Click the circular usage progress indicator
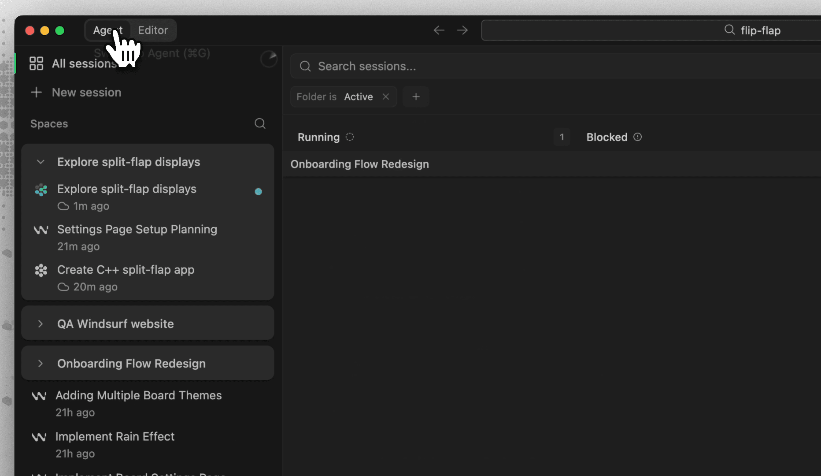 [x=269, y=59]
